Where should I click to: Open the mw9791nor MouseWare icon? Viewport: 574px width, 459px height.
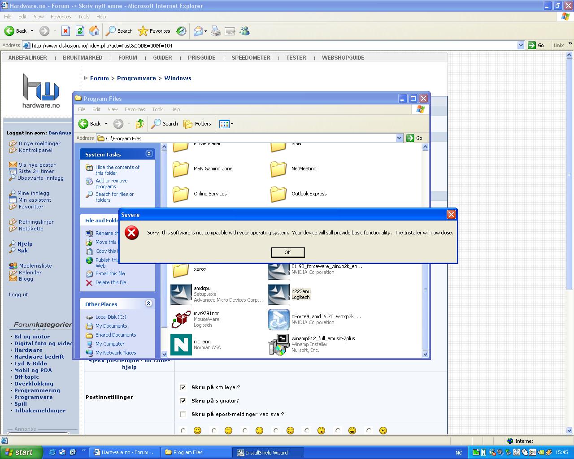click(x=181, y=320)
